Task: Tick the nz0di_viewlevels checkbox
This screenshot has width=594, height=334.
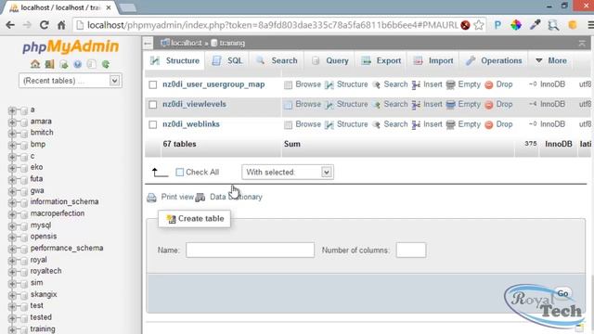Action: (152, 105)
